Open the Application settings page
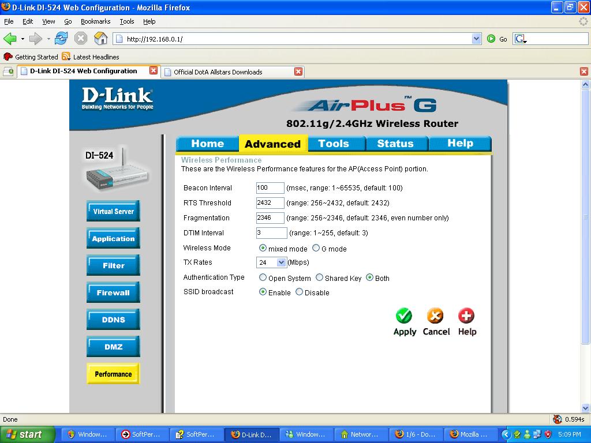 click(113, 238)
